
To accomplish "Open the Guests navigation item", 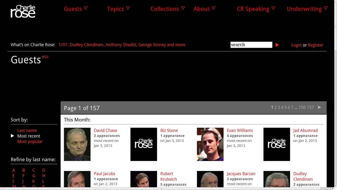I will (x=73, y=9).
